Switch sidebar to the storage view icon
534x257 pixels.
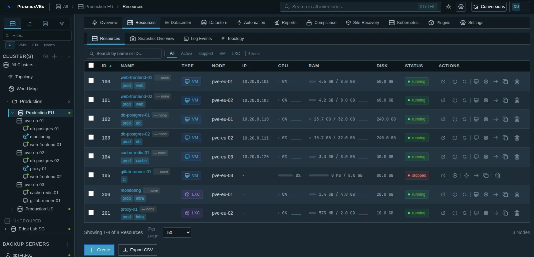pyautogui.click(x=45, y=24)
